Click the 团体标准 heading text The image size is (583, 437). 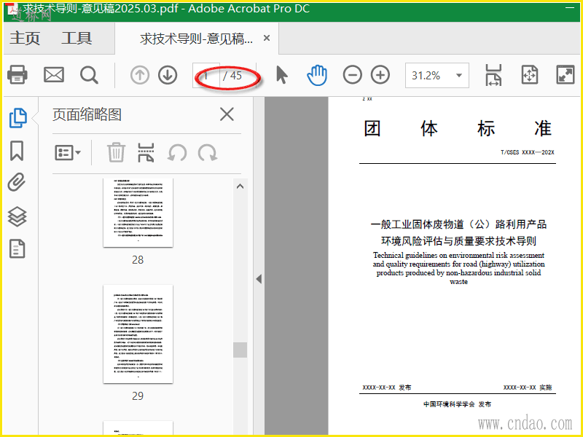[x=458, y=129]
